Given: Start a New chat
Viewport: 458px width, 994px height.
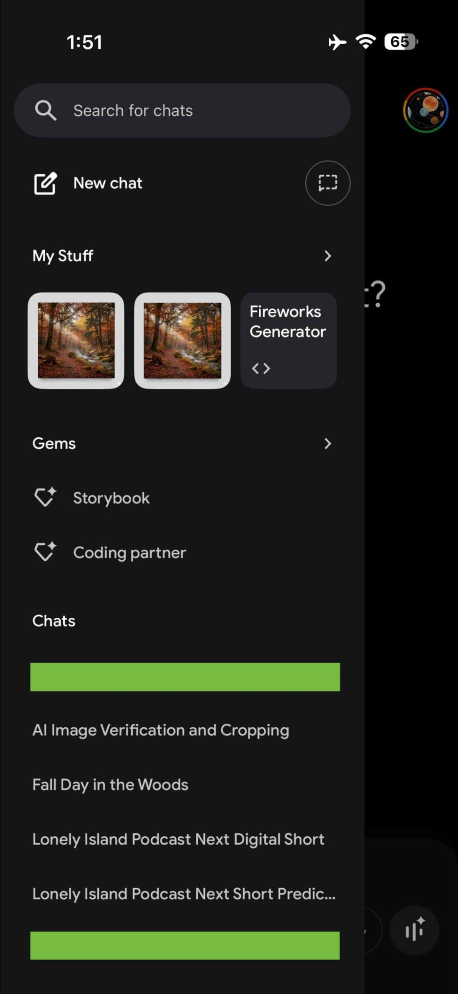Looking at the screenshot, I should click(x=108, y=183).
